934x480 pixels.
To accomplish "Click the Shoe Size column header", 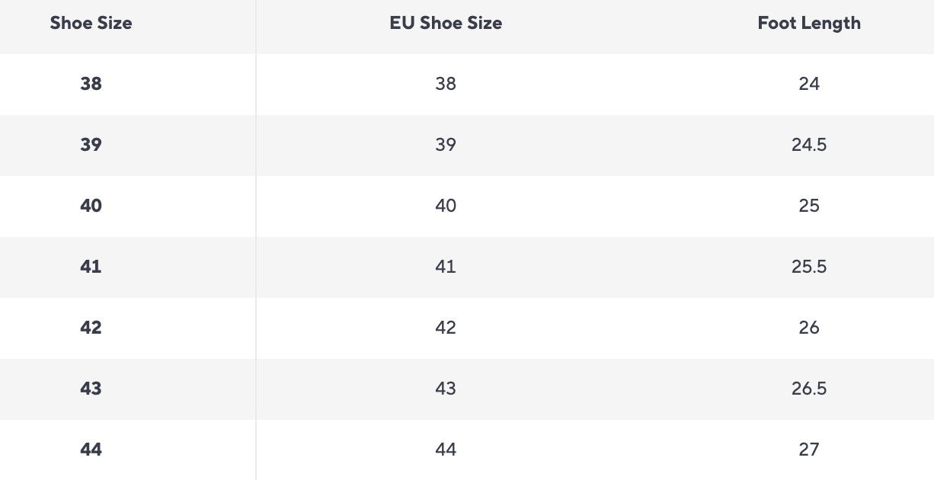I will coord(91,24).
